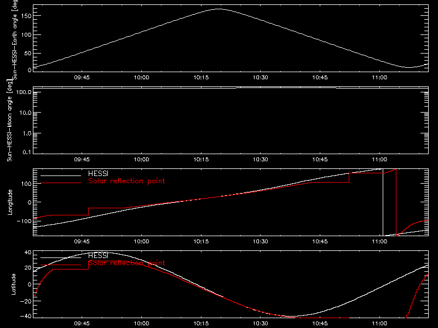The image size is (438, 328).
Task: Choose 11:00 label under Longitude plot
Action: coord(379,242)
